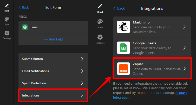Viewport: 196px width, 105px height.
Task: Click 'Send data to 5,000+ services' description
Action: (x=157, y=71)
